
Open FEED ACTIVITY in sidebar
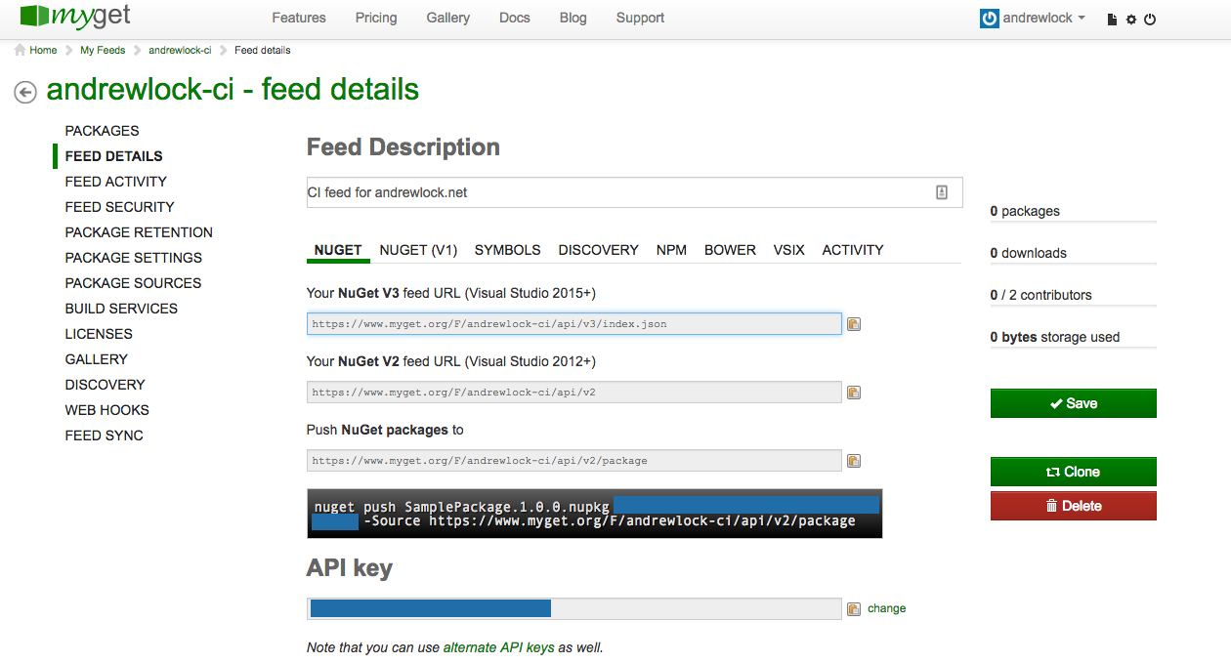pos(116,182)
